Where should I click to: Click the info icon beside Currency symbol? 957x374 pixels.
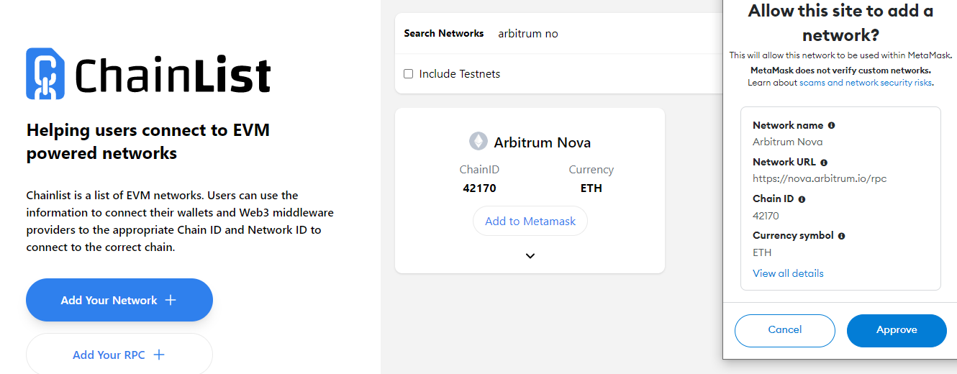tap(841, 236)
